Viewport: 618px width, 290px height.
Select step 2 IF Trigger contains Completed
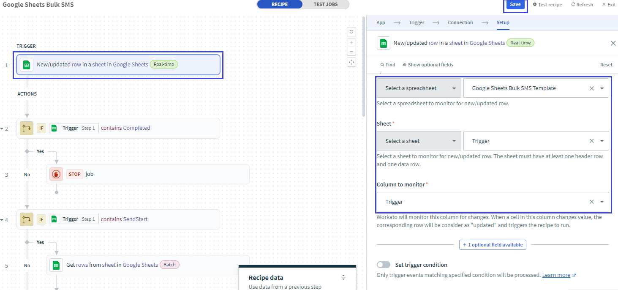[x=118, y=128]
